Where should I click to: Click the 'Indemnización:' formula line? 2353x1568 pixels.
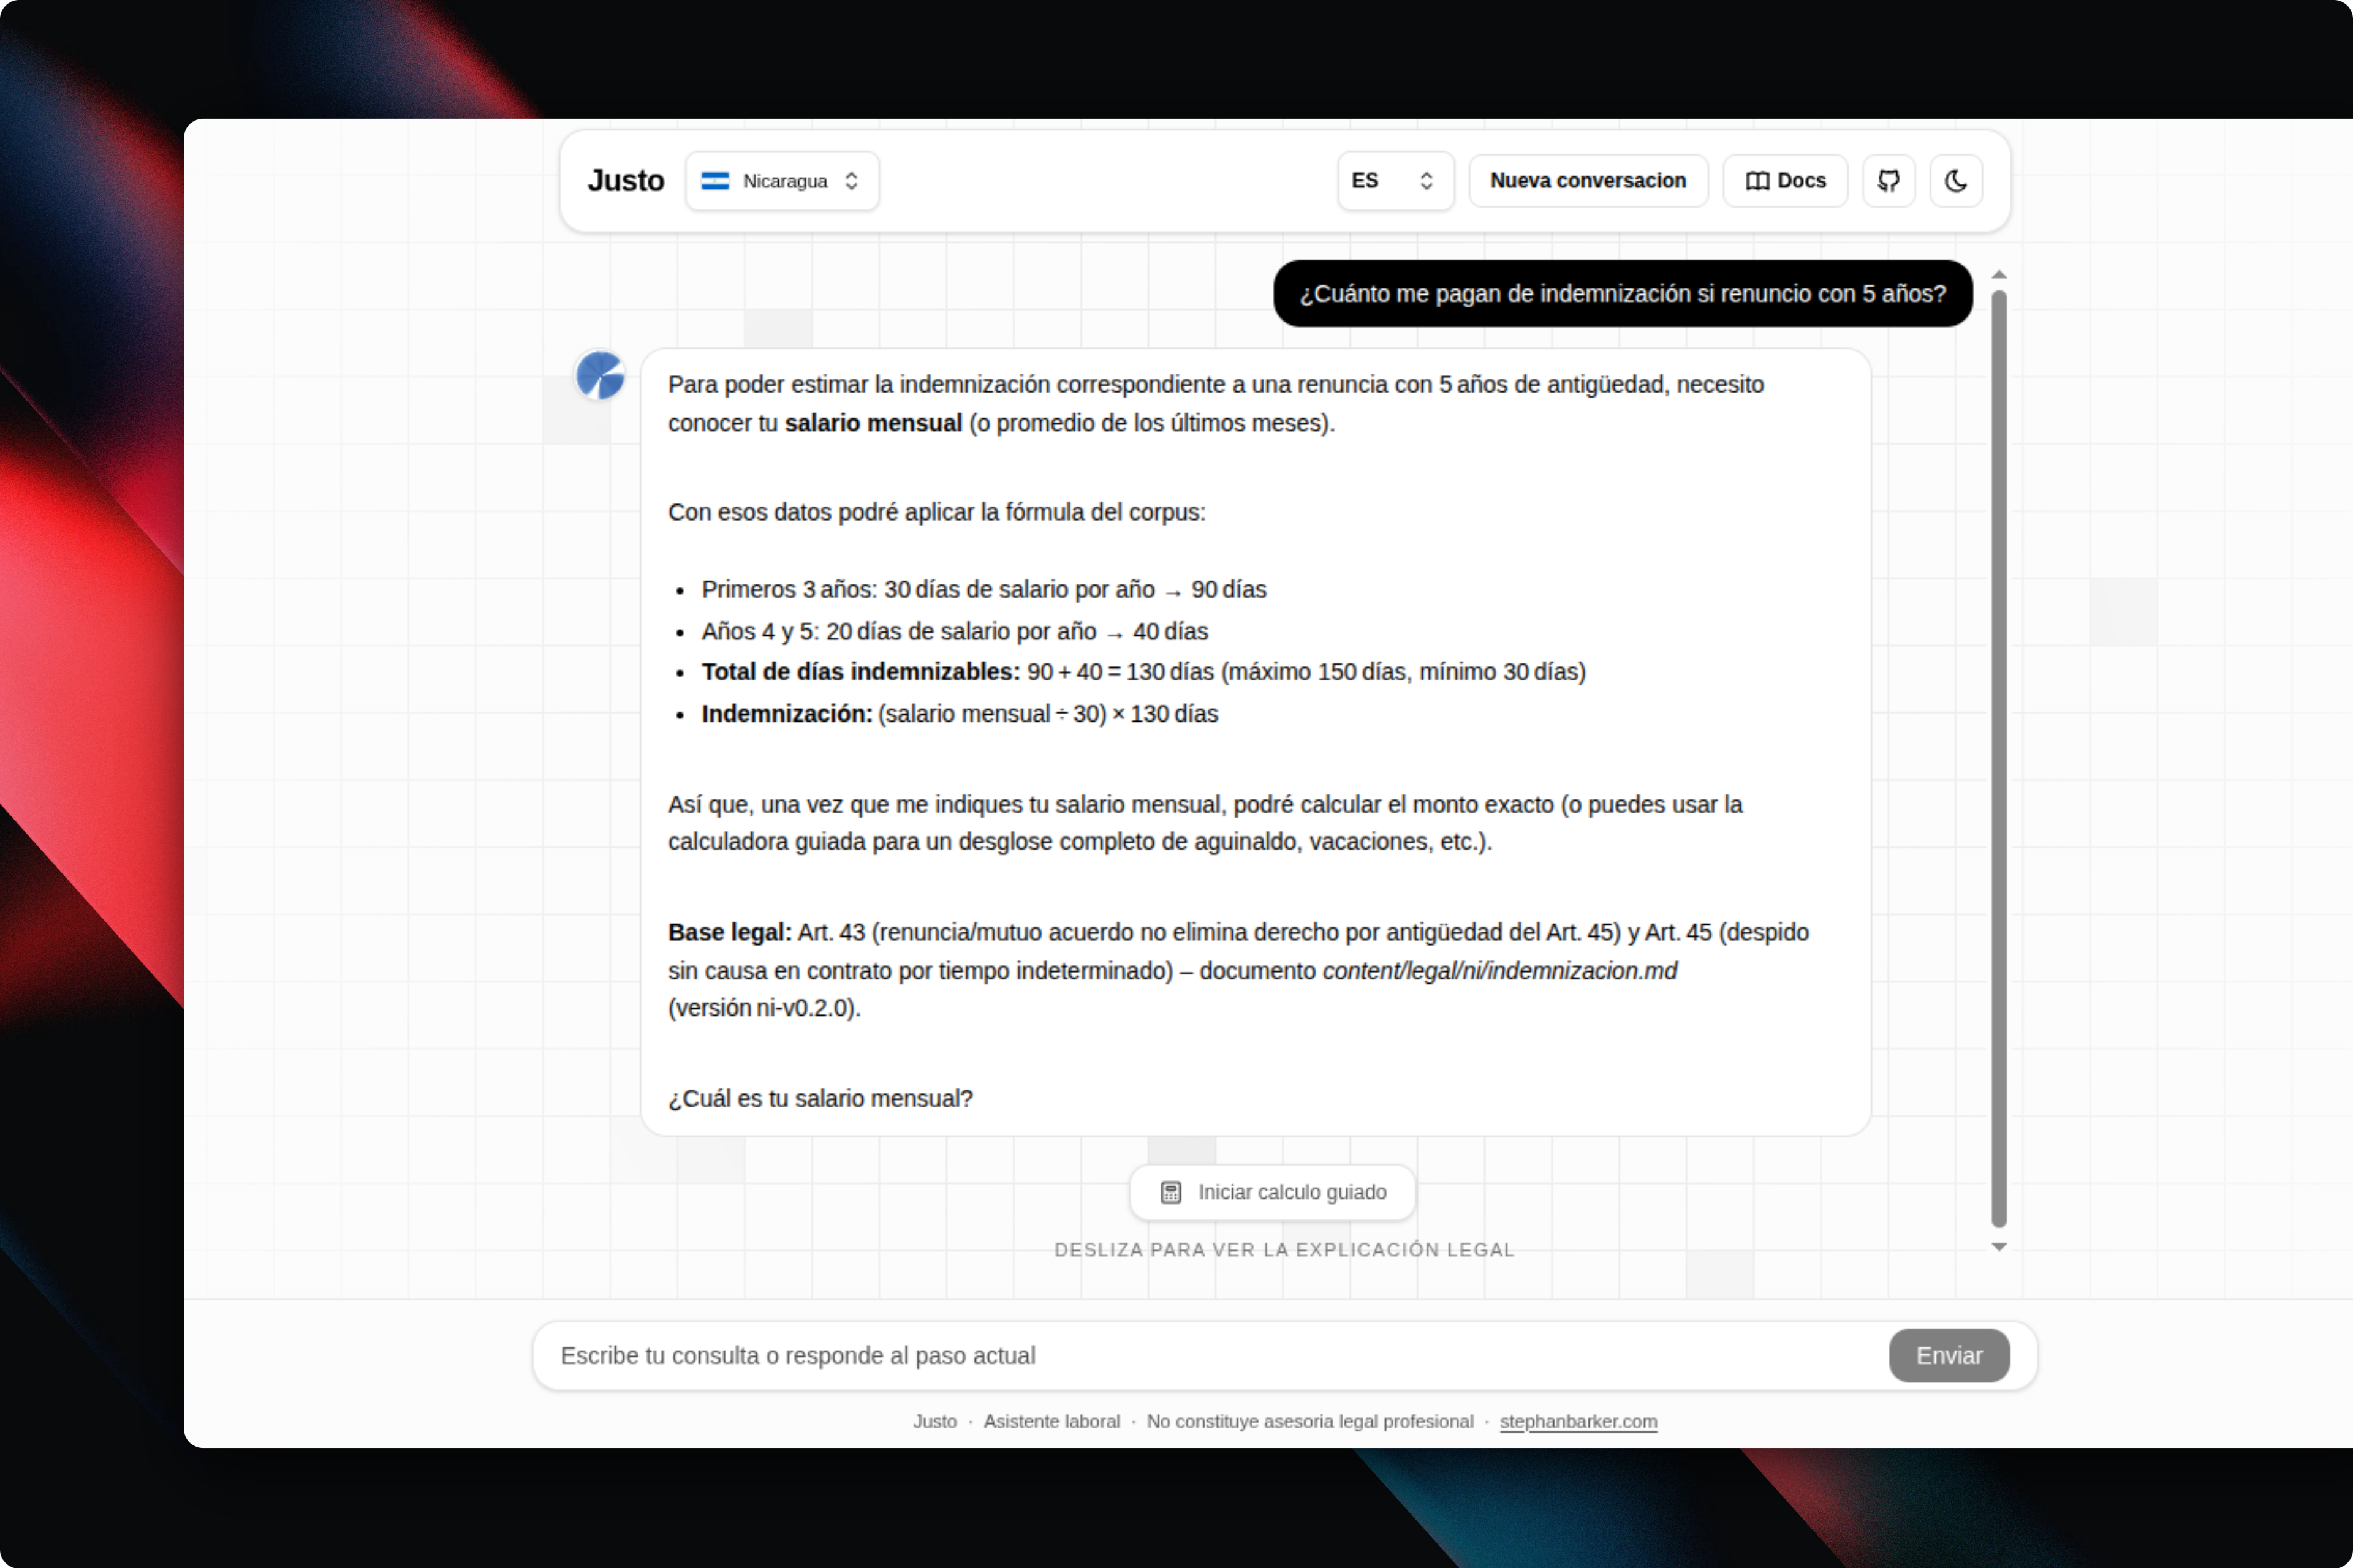coord(960,714)
